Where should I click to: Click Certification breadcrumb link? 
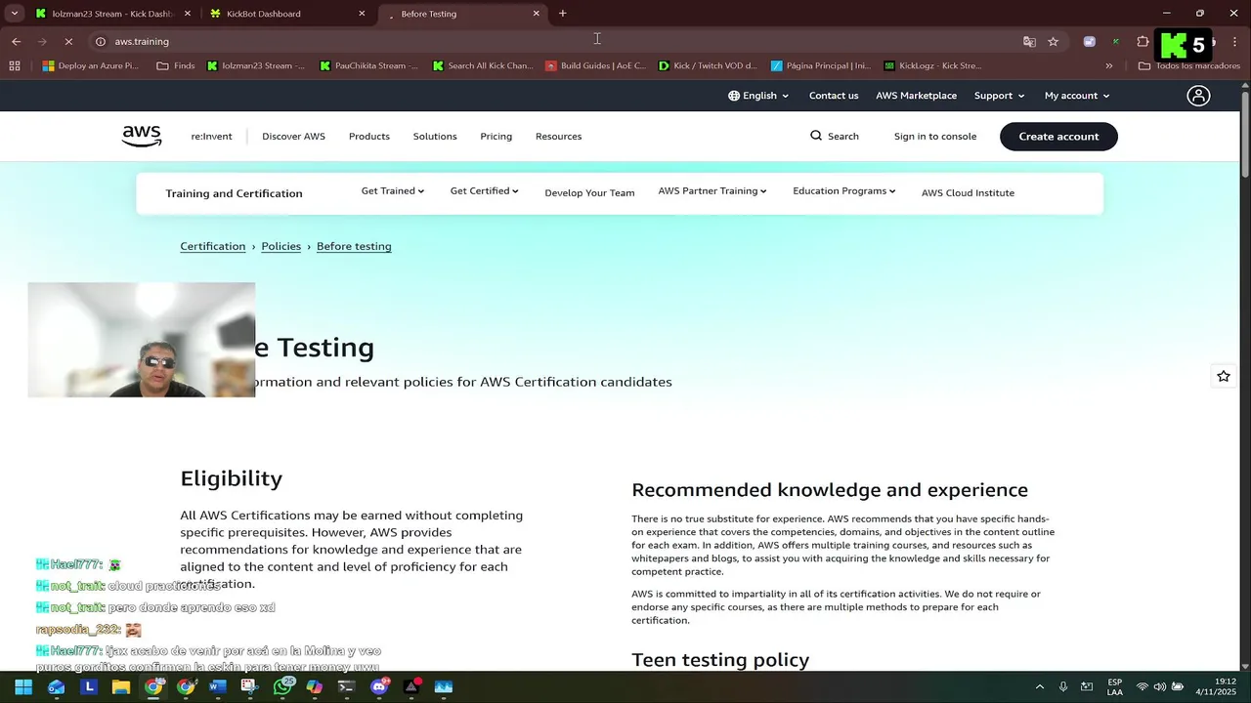(212, 246)
